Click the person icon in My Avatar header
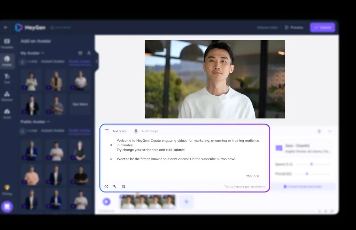This screenshot has width=356, height=230. pyautogui.click(x=89, y=53)
